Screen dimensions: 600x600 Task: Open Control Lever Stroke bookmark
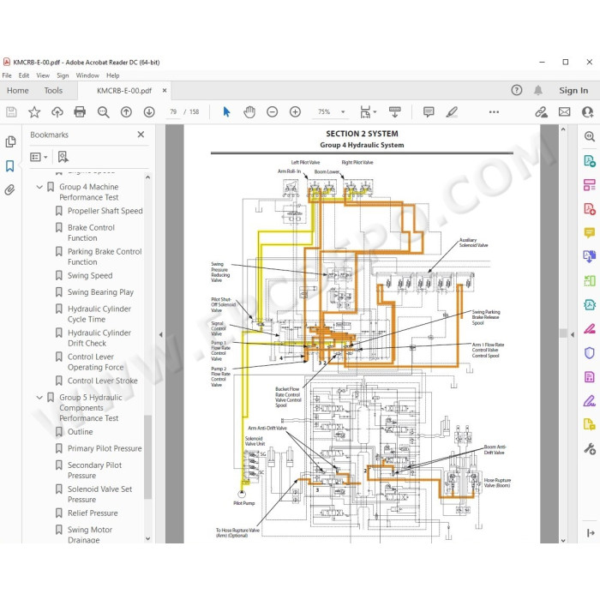pos(103,381)
